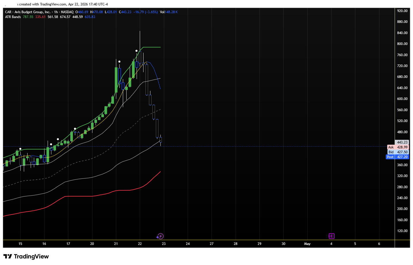
Task: Click the 280.00 price axis label
Action: 402,187
